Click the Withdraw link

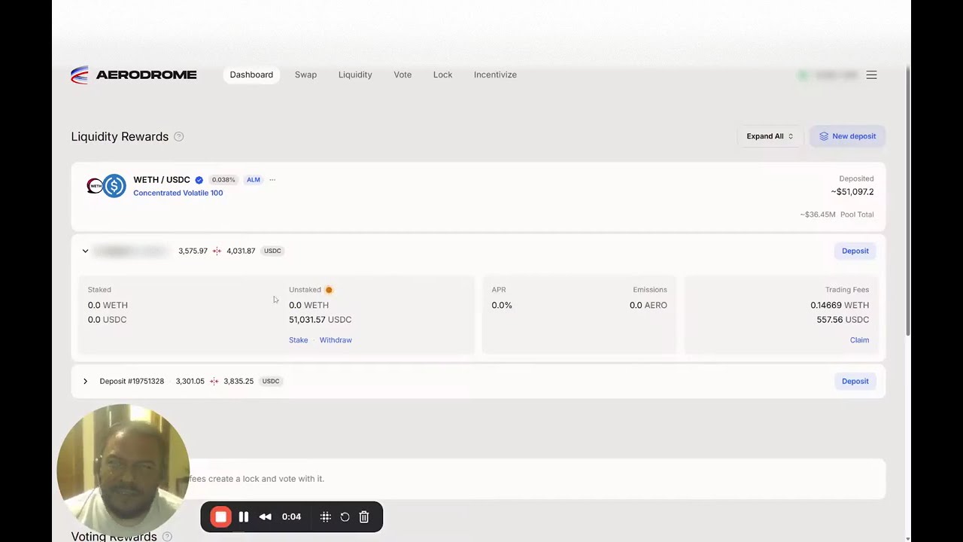pos(336,340)
